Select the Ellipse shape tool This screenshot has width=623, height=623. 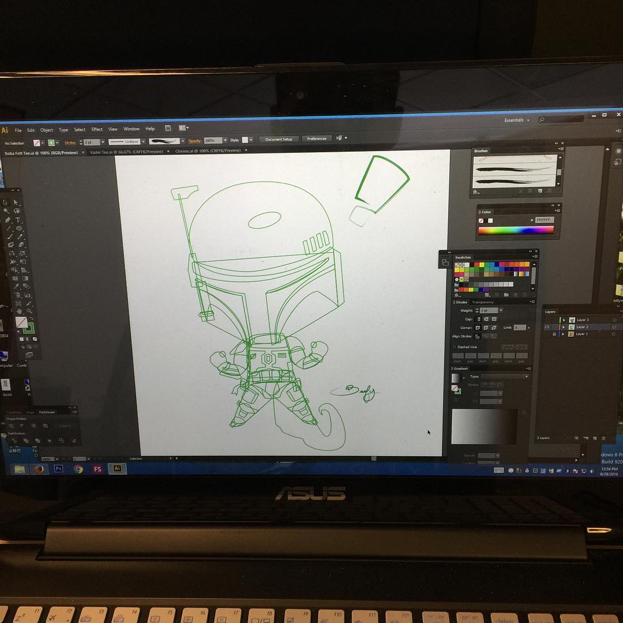(19, 228)
